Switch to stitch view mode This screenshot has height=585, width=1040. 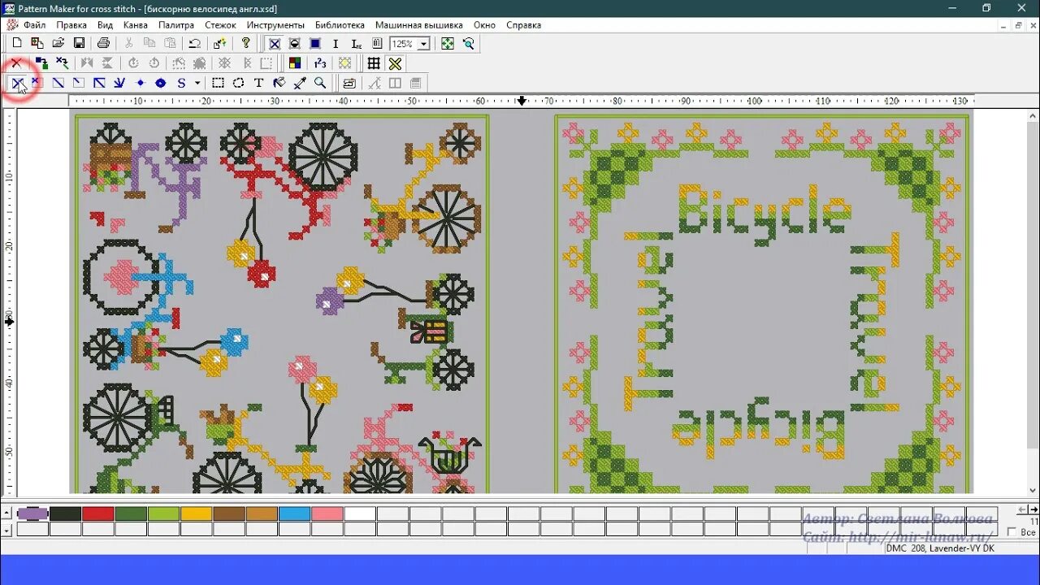pos(275,44)
